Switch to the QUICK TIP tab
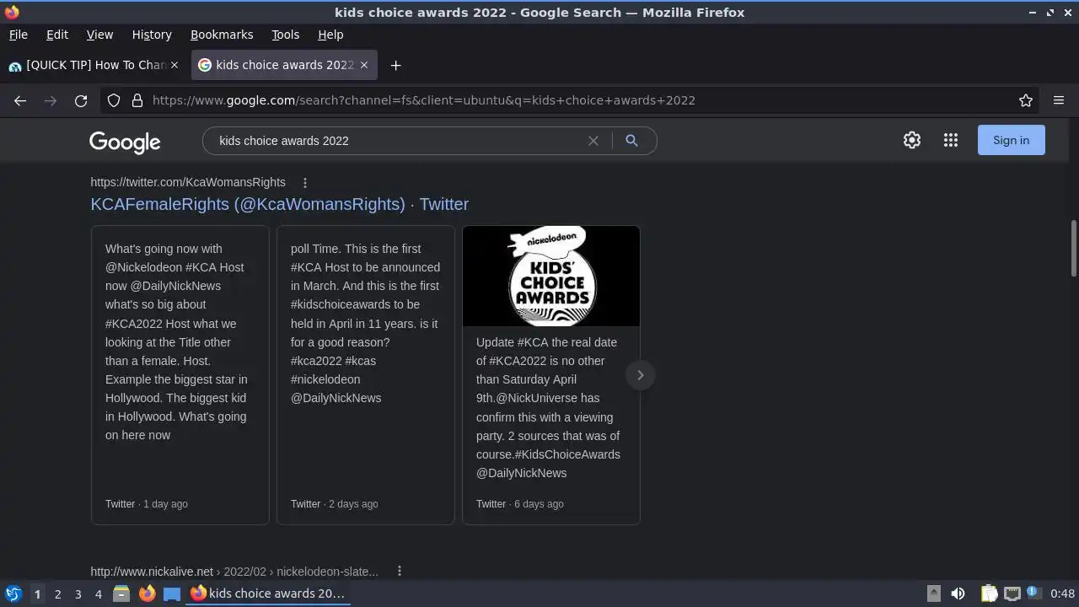This screenshot has height=607, width=1079. [94, 65]
